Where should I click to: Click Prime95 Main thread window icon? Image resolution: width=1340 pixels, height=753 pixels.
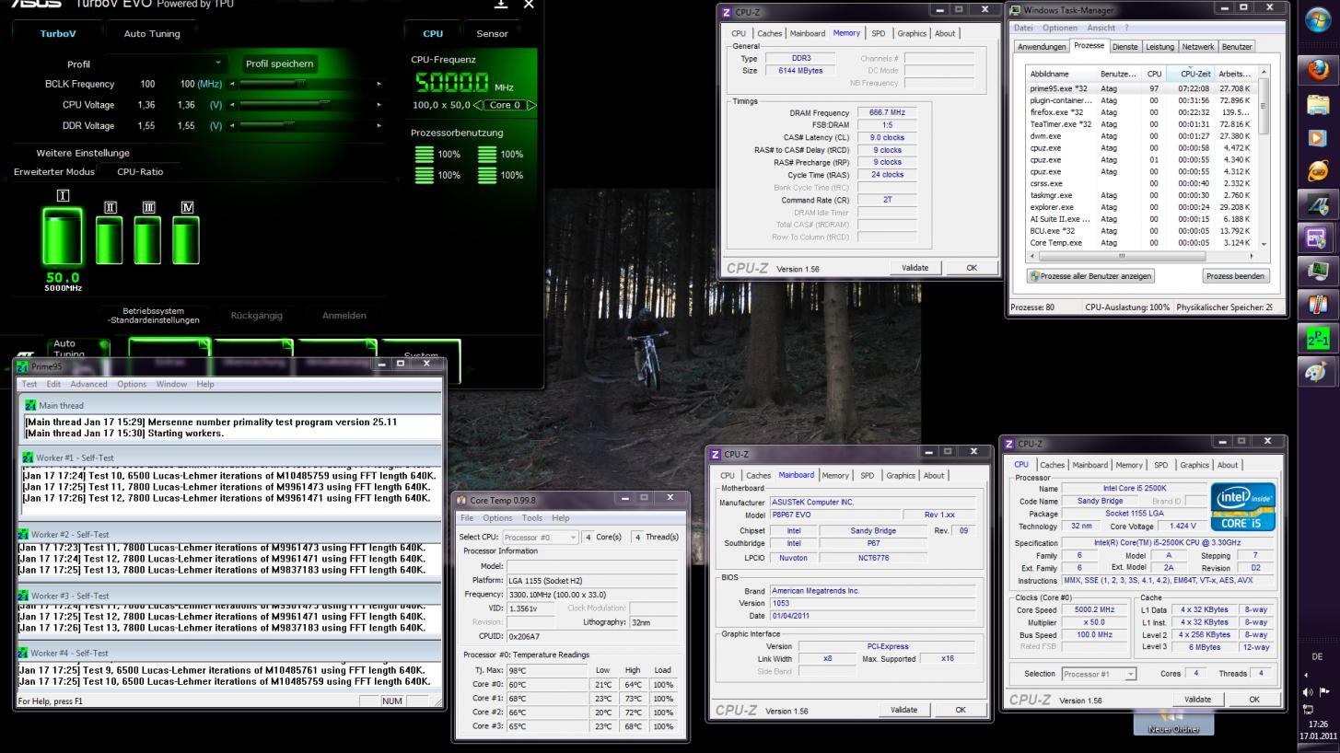(x=30, y=405)
